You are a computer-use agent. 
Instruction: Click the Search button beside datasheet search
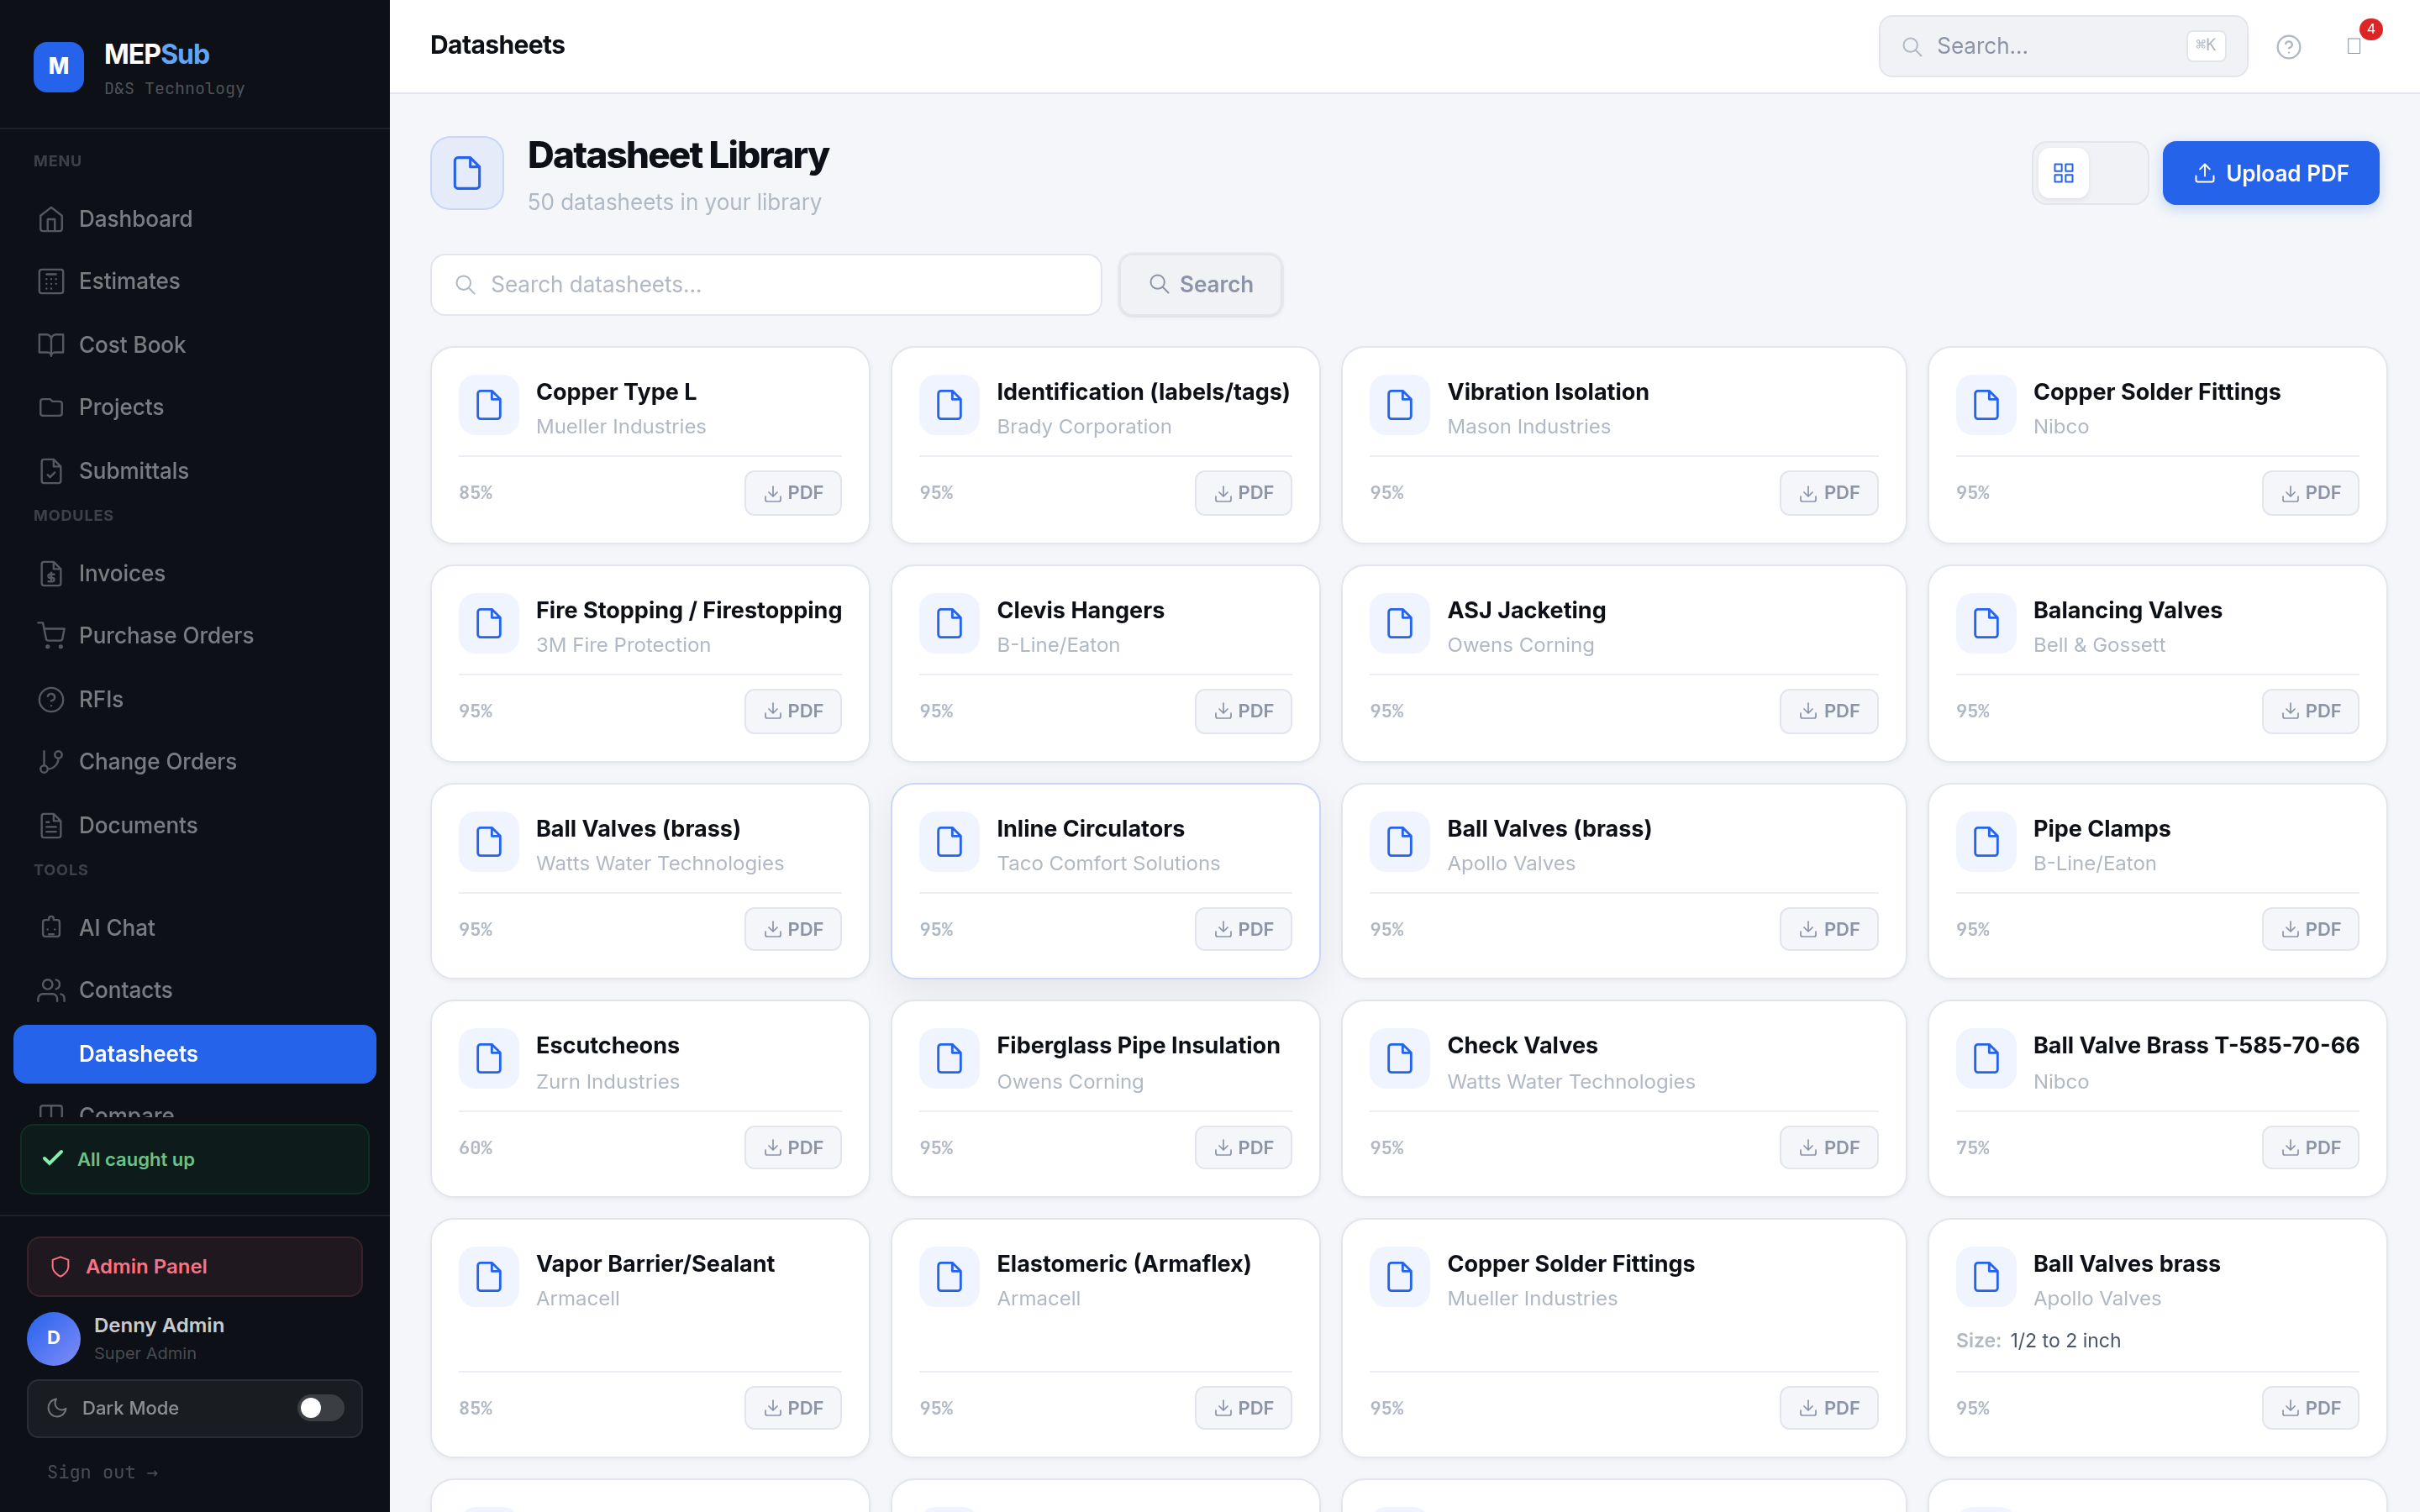[1200, 285]
